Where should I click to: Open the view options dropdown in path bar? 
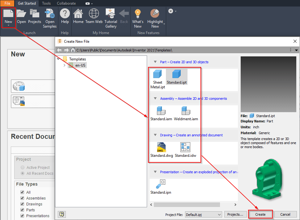tap(294, 50)
